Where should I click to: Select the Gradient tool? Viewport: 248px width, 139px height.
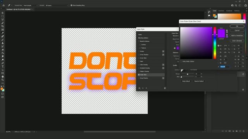point(3,53)
